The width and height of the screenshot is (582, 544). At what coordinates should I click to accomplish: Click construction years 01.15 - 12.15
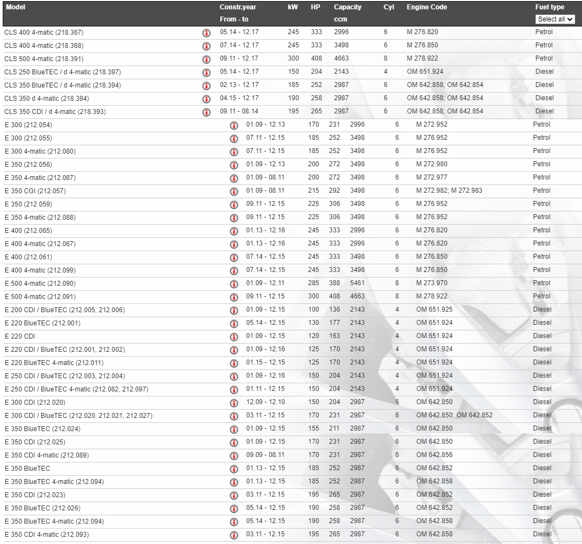pyautogui.click(x=265, y=362)
